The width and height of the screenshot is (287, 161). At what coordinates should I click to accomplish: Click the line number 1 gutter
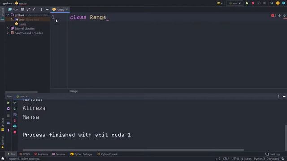pos(53,17)
